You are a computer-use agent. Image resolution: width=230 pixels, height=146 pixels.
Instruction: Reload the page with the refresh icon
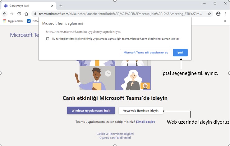pos(19,14)
